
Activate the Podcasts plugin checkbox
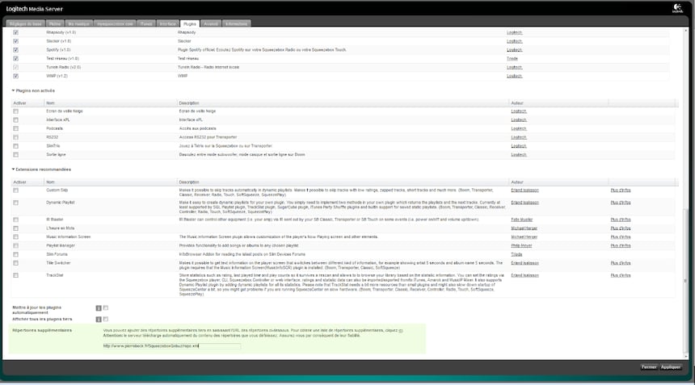(x=16, y=128)
